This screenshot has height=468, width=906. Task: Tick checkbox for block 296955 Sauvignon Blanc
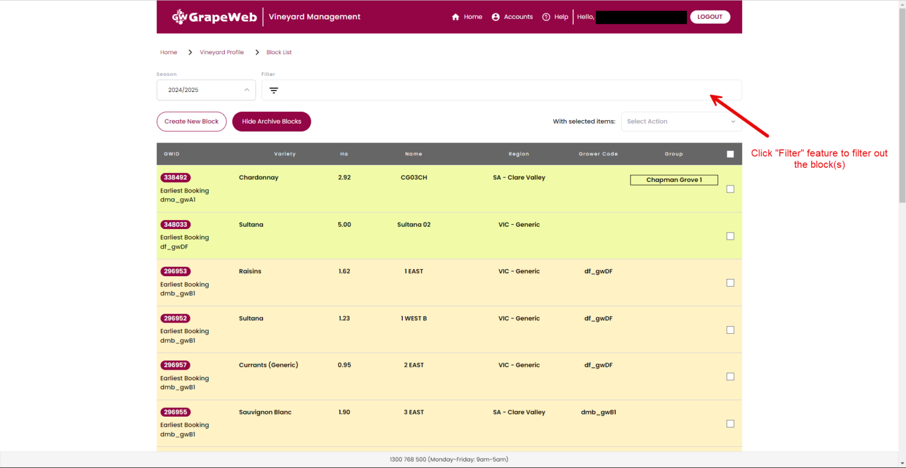(x=730, y=424)
